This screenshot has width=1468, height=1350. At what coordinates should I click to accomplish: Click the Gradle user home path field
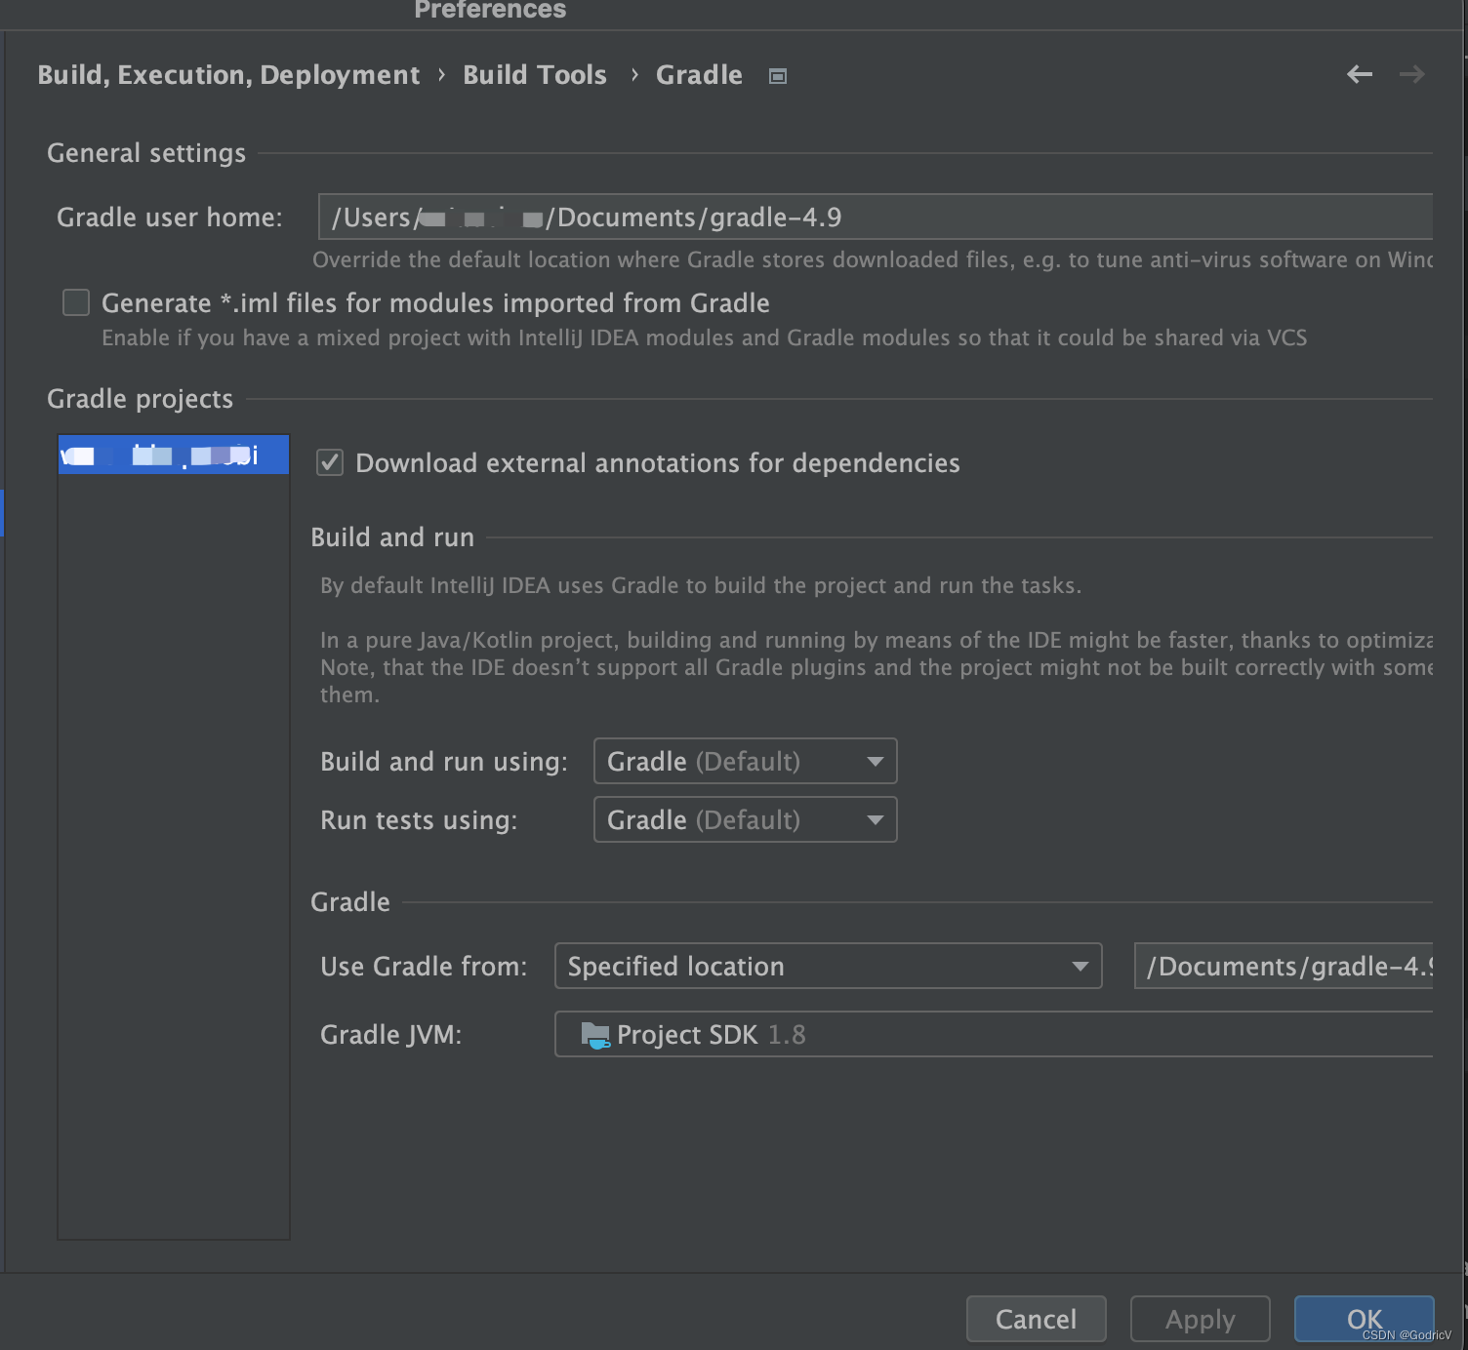pos(876,217)
